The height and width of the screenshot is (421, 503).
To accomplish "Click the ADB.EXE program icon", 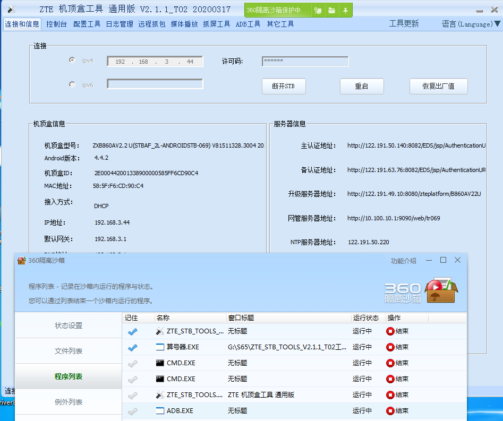I will (x=160, y=411).
